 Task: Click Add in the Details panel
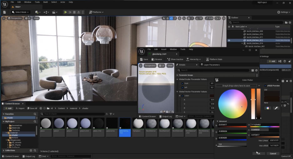click(272, 61)
